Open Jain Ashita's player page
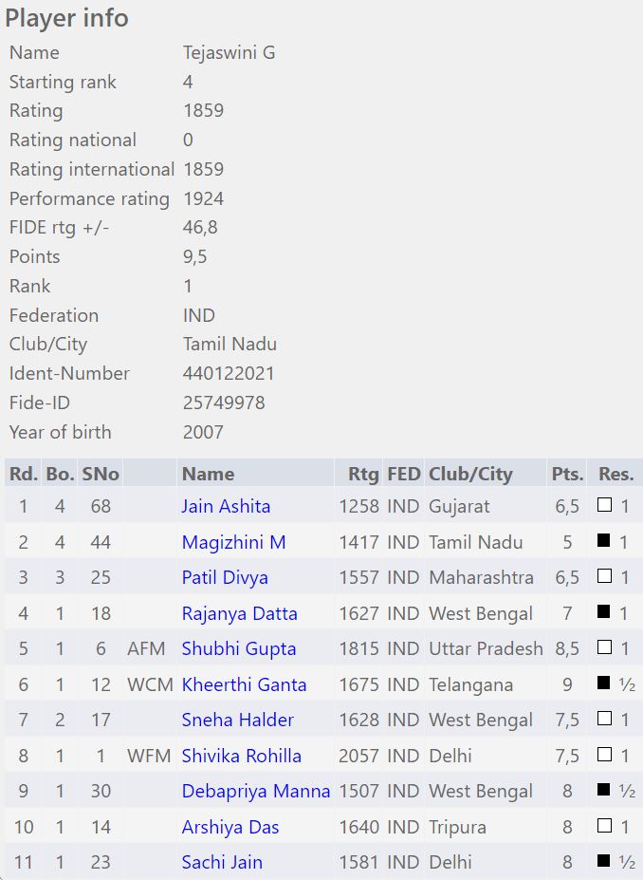The image size is (643, 880). (226, 506)
